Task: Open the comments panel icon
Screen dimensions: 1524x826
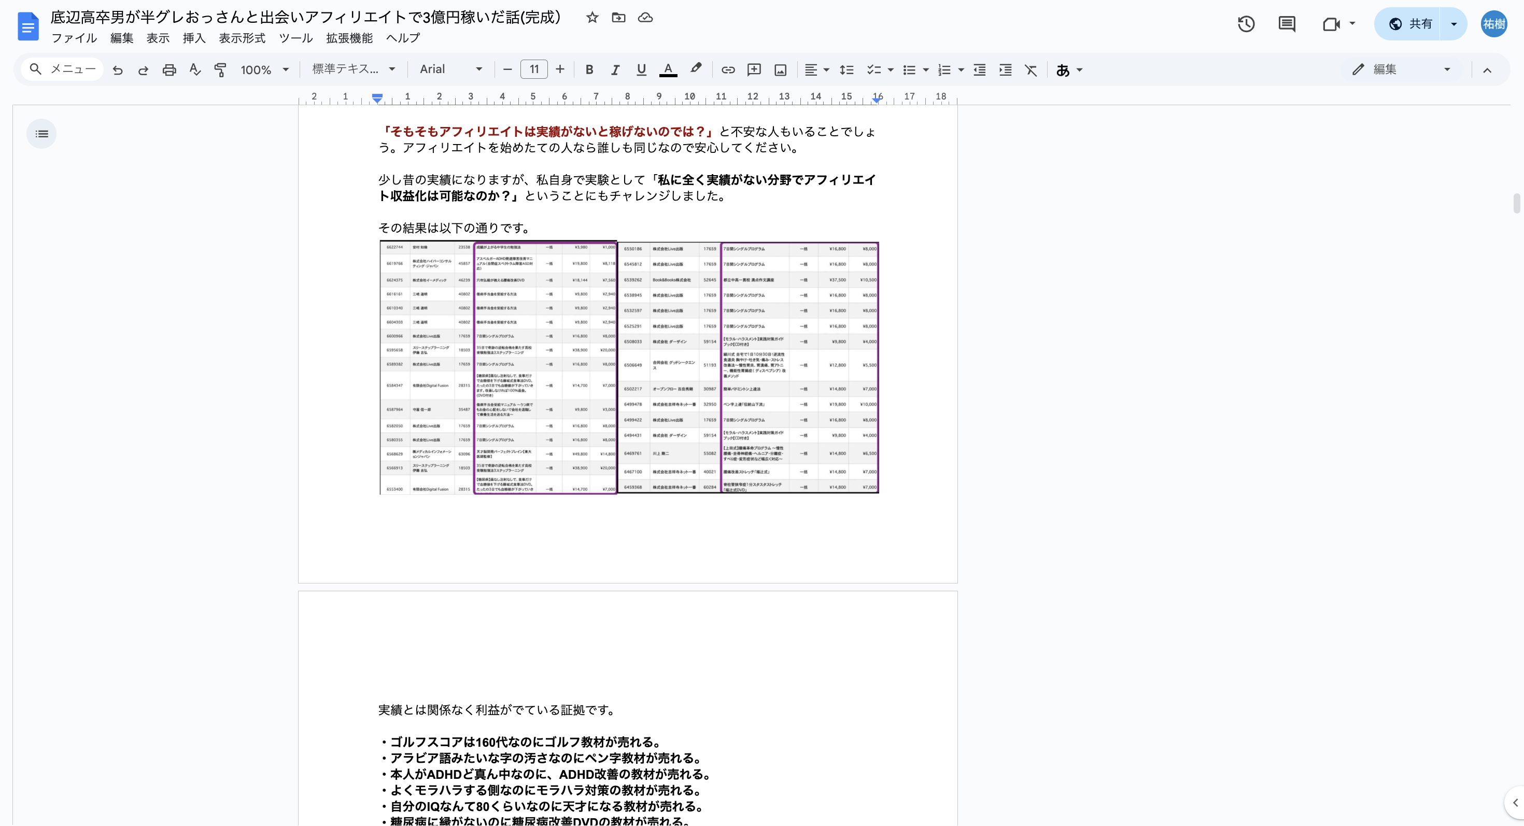Action: (x=1287, y=24)
